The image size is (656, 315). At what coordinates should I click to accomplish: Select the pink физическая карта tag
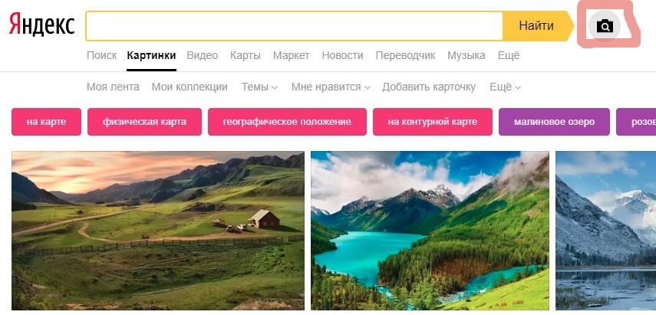pyautogui.click(x=144, y=122)
